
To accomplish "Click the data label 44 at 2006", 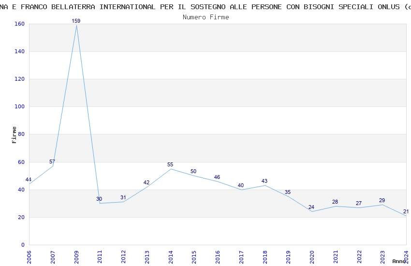I will (29, 179).
